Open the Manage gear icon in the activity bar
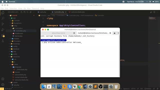 coord(3,84)
